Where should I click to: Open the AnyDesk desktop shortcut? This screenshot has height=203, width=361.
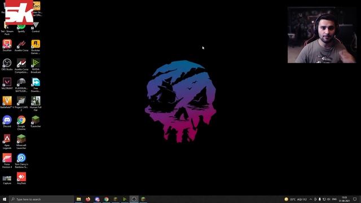point(21,178)
